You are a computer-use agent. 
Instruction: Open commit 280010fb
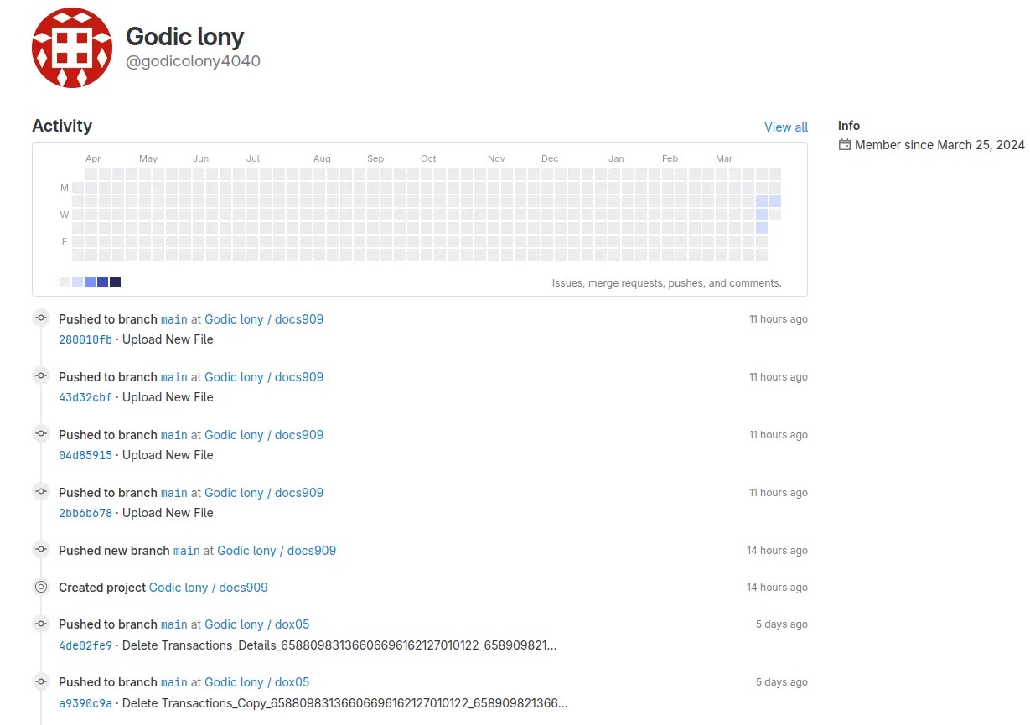click(85, 339)
